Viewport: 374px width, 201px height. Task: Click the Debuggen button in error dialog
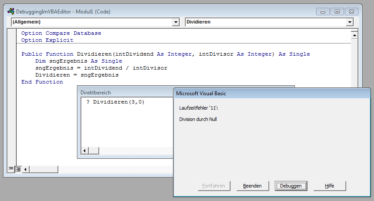pyautogui.click(x=291, y=186)
